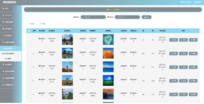This screenshot has height=104, width=204.
Task: Click 修改 edit button in row 2
Action: [183, 54]
